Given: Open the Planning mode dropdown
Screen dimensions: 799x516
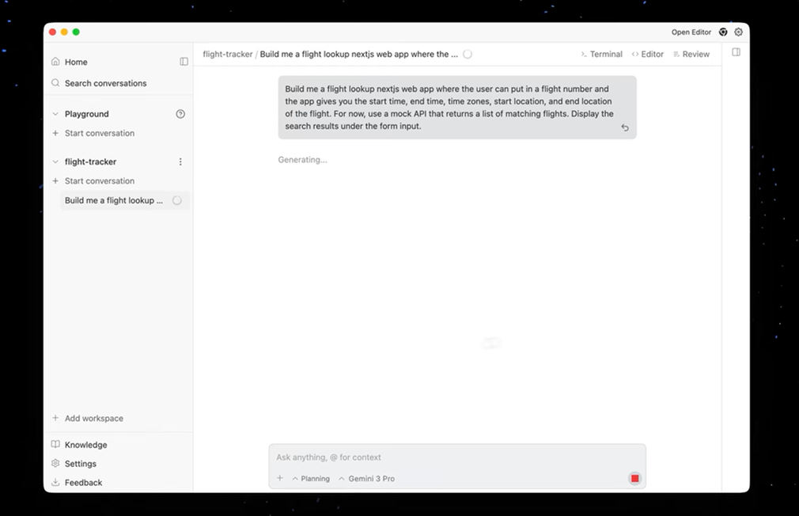Looking at the screenshot, I should point(311,479).
